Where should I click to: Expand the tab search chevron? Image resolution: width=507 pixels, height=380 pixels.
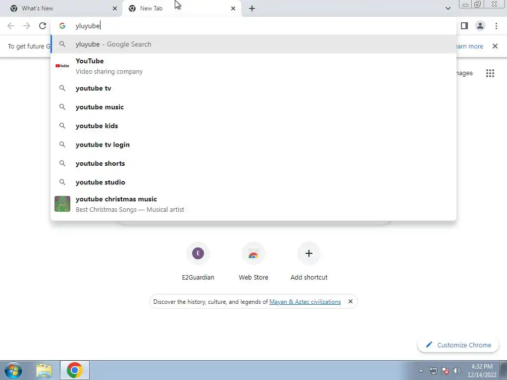(448, 8)
